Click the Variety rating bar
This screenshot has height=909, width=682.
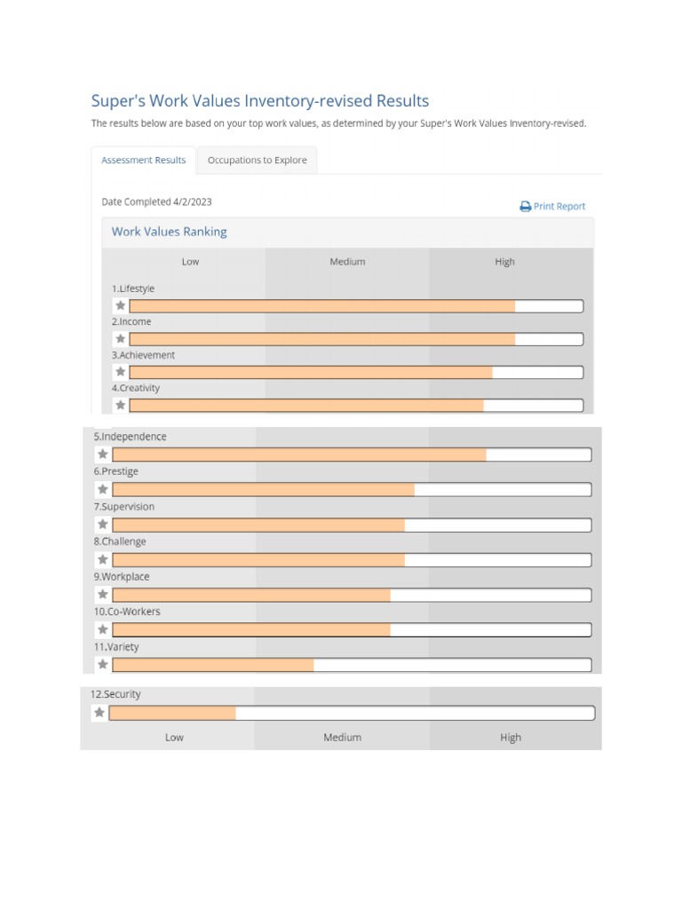[x=351, y=665]
